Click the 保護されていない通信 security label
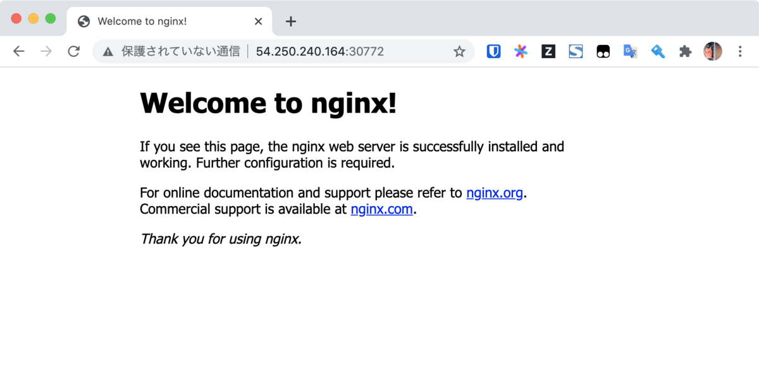Viewport: 759px width, 366px height. [x=181, y=52]
